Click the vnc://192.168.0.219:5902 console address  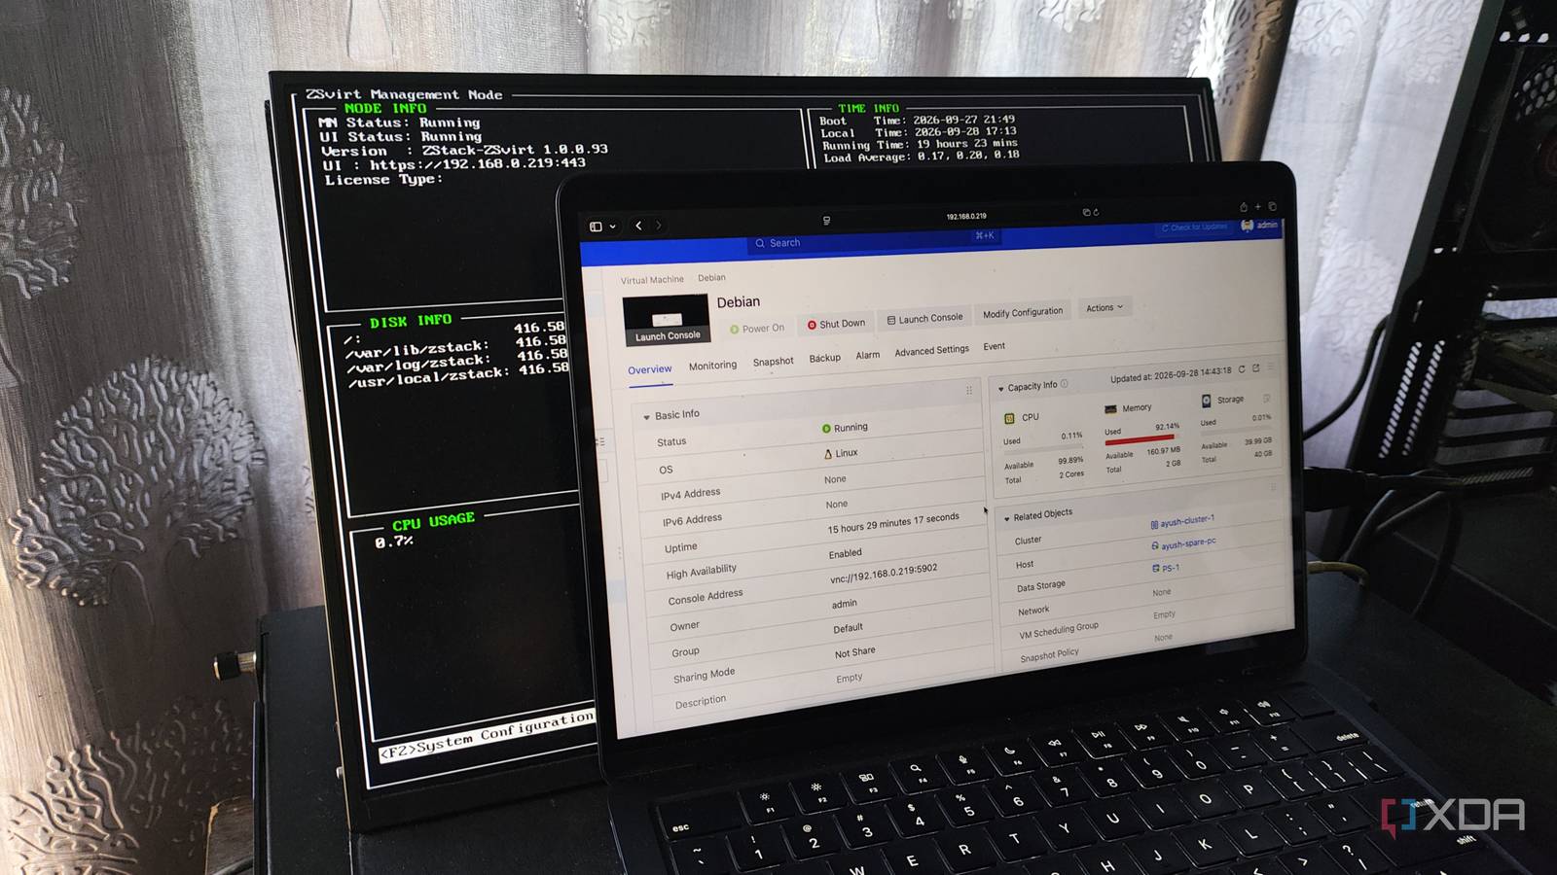884,574
